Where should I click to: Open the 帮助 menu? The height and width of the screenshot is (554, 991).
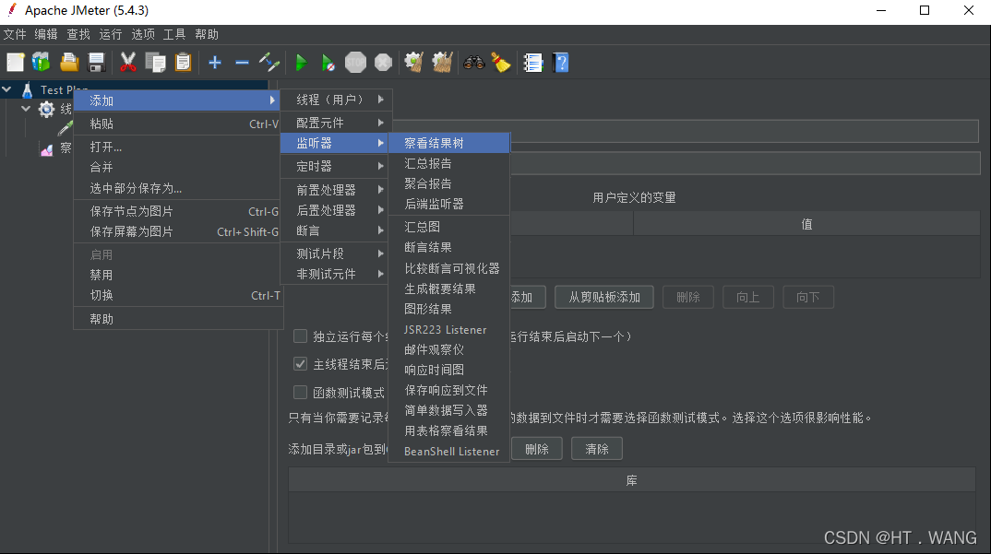pyautogui.click(x=207, y=34)
